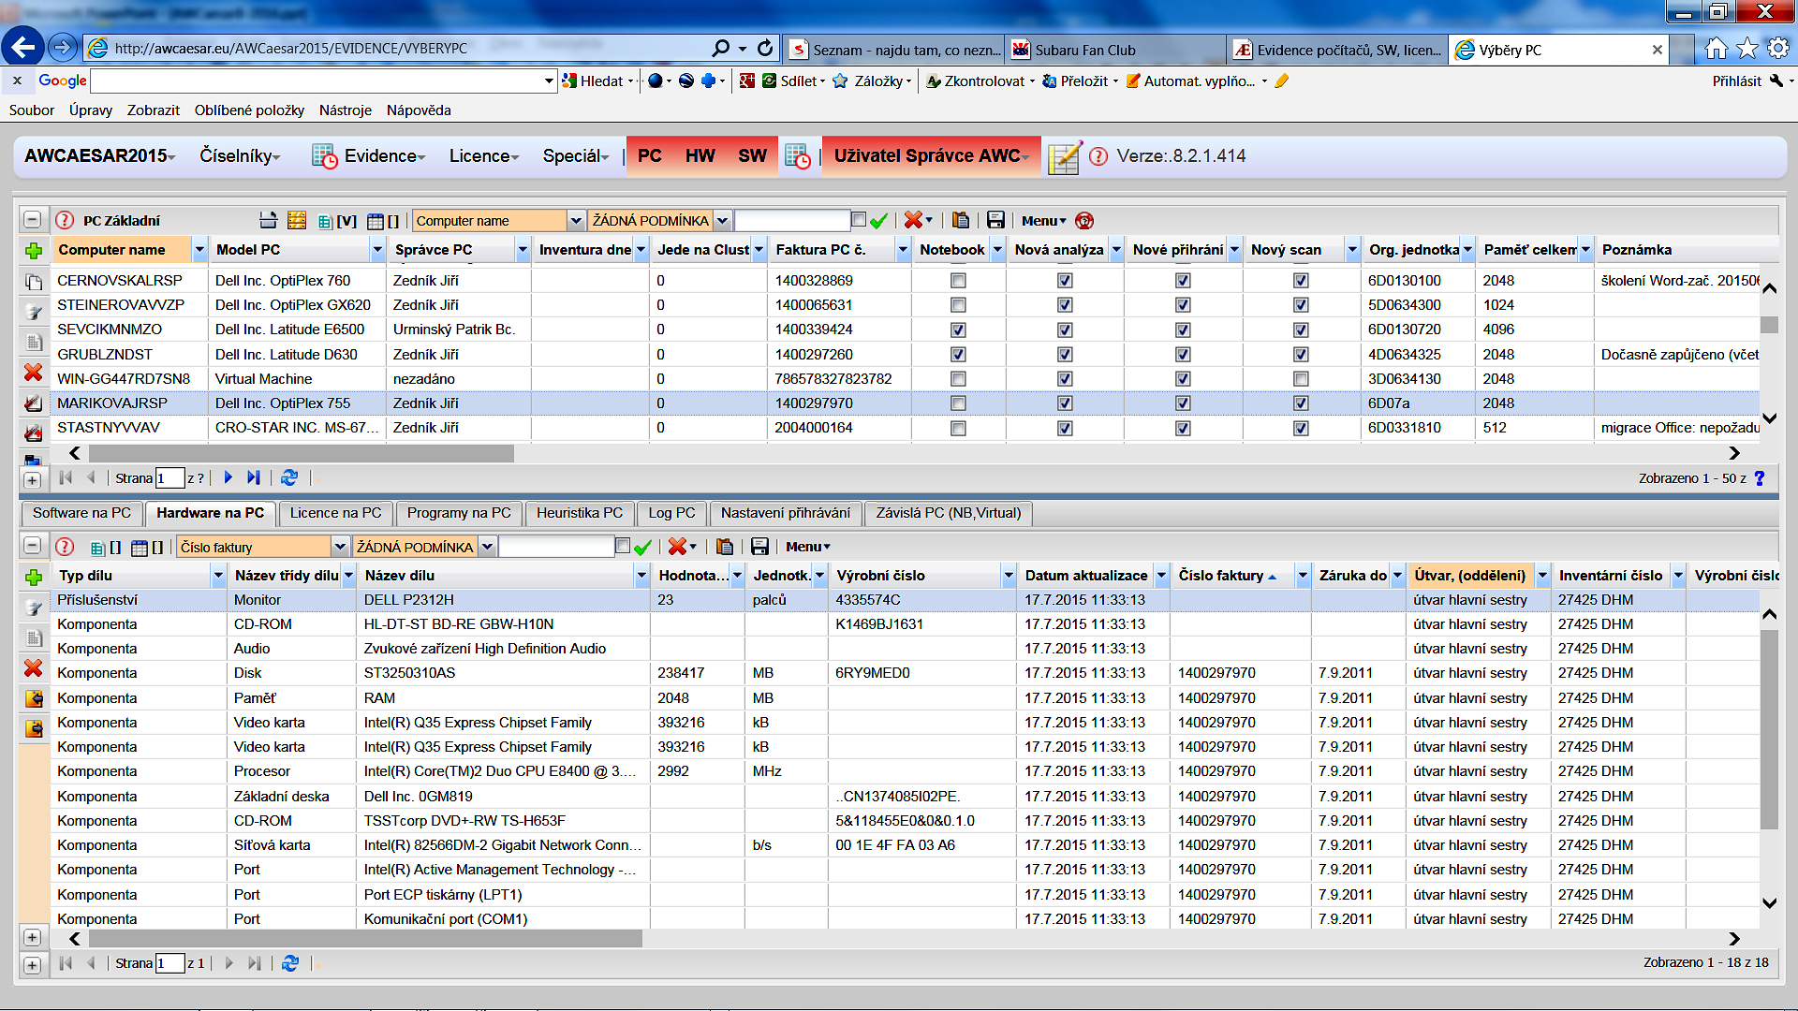Click the save floppy icon in the PC Základní toolbar
This screenshot has width=1798, height=1011.
pos(995,221)
